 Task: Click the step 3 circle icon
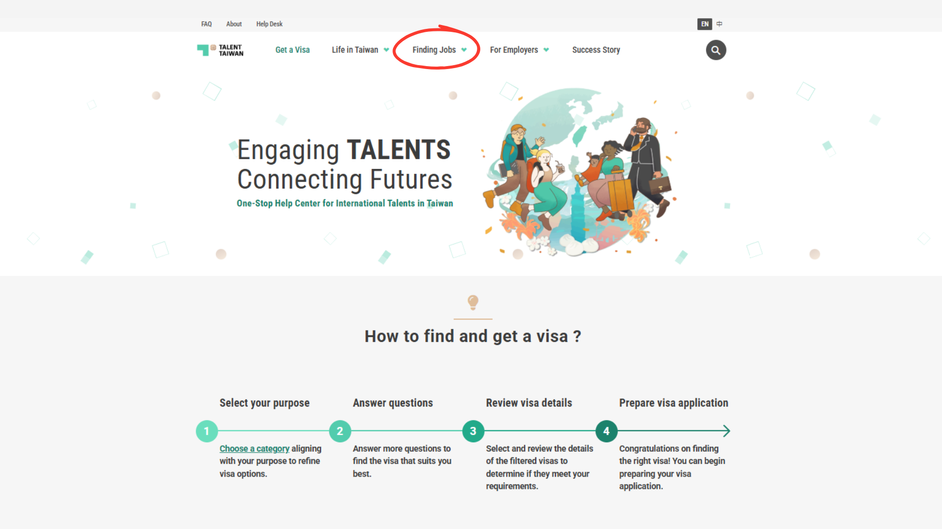point(473,431)
